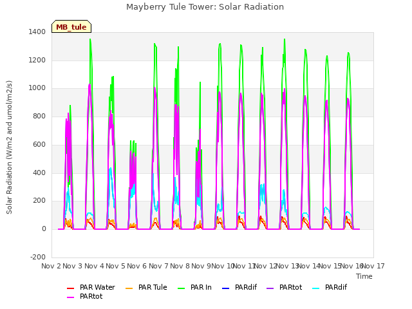Click the PARdif label beside the dark blue marker
412x309 pixels.
click(x=246, y=288)
